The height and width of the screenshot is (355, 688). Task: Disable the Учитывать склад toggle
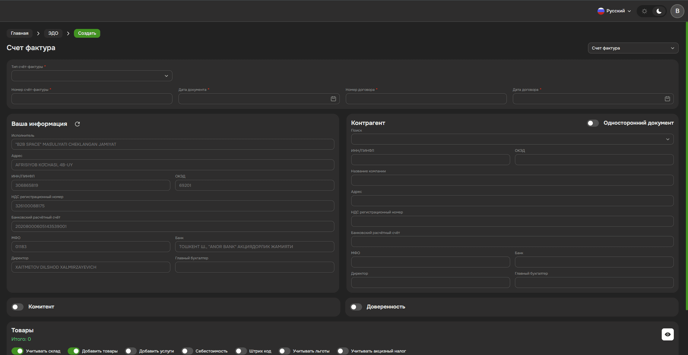(x=17, y=351)
